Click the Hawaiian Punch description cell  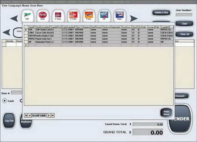(x=43, y=42)
